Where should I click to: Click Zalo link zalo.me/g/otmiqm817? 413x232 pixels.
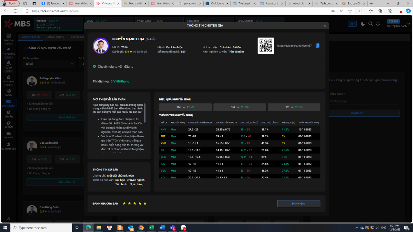pos(295,46)
